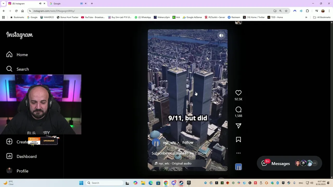Open the YouTube Broadcast bookmark

93,17
